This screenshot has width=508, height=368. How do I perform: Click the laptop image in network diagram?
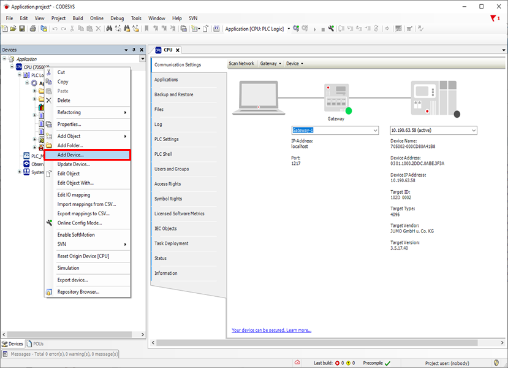click(259, 98)
